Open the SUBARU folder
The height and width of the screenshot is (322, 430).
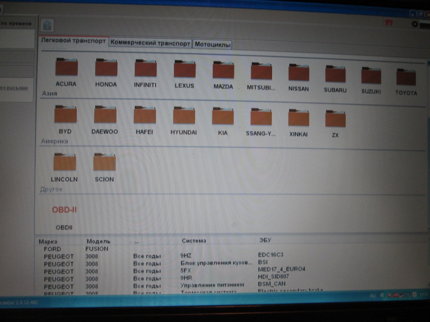coord(335,79)
